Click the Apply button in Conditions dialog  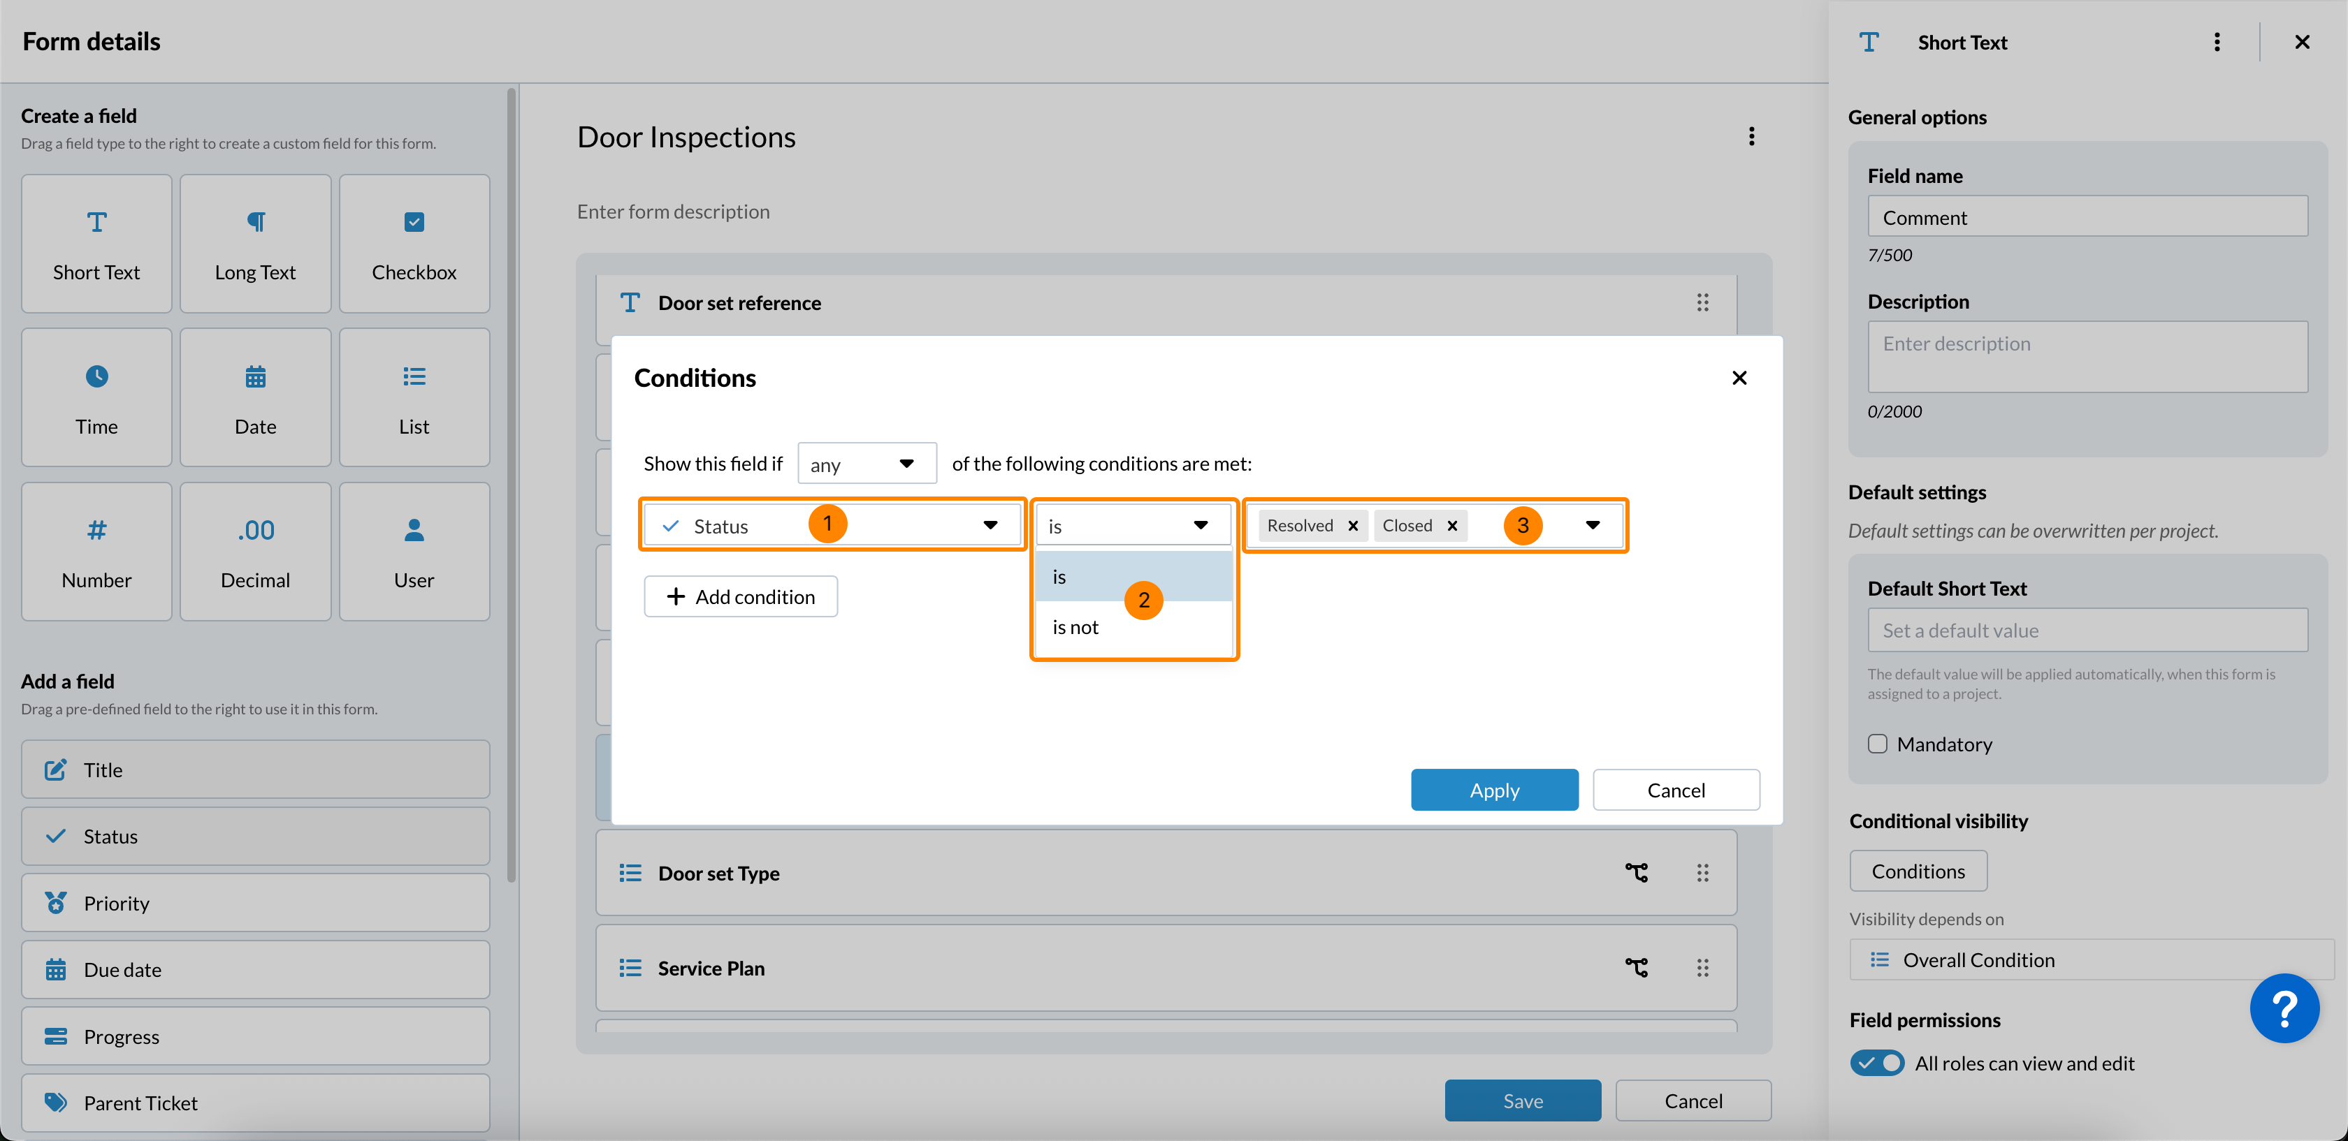1493,790
